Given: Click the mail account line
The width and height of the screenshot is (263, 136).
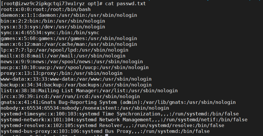Looking at the screenshot, I should coord(63,56).
